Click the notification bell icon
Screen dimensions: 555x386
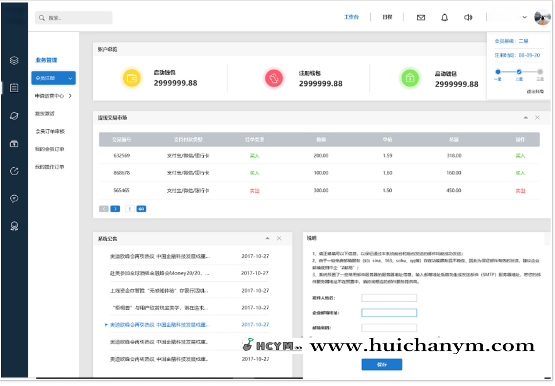click(445, 17)
